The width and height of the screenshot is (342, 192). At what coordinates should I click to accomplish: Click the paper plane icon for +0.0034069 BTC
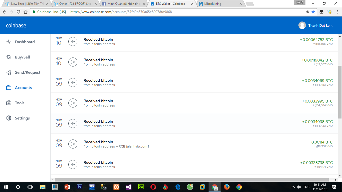pyautogui.click(x=73, y=82)
